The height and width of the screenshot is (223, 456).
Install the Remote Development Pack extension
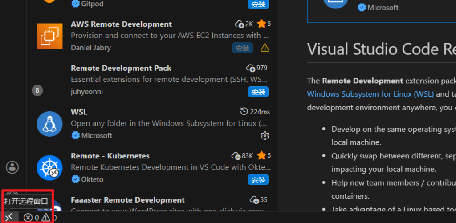click(x=258, y=92)
